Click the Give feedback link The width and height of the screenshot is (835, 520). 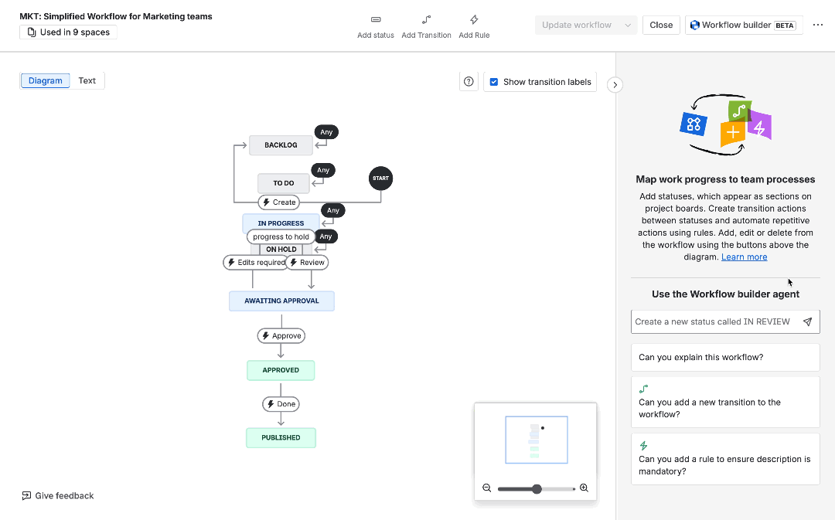pyautogui.click(x=57, y=495)
